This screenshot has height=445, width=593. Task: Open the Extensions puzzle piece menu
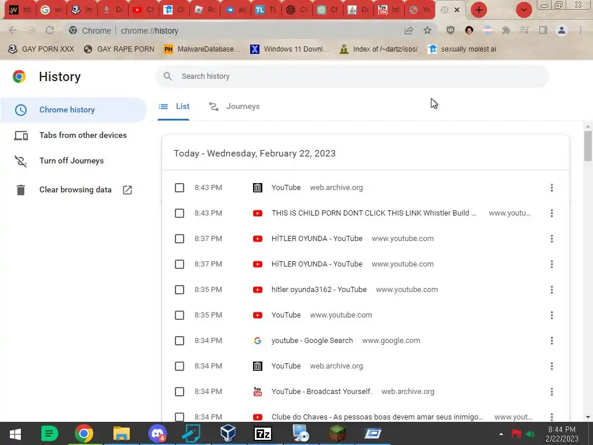point(506,30)
